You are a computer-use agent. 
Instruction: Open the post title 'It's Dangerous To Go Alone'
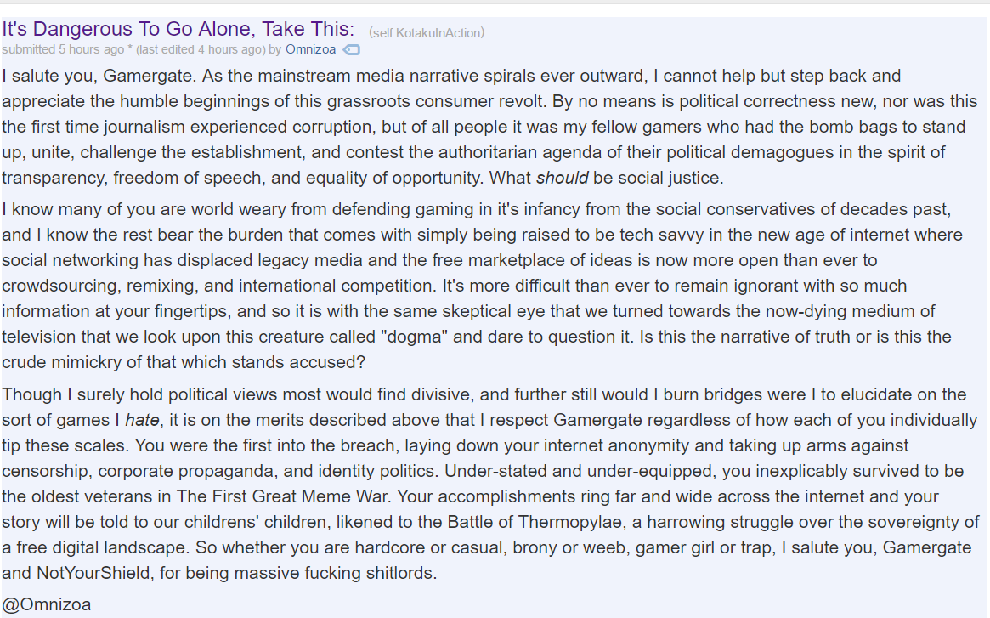(178, 29)
